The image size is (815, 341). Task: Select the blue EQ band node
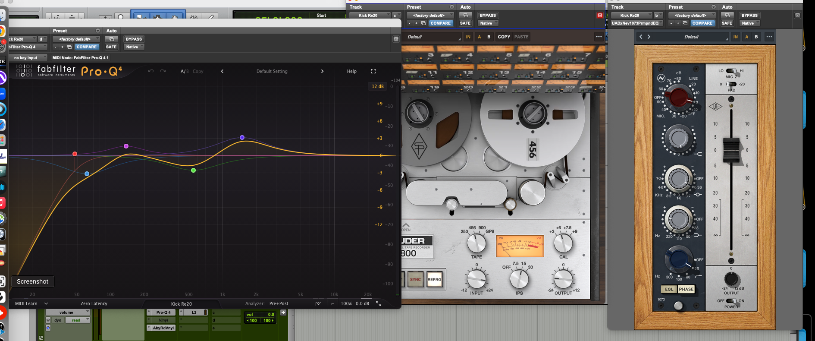pyautogui.click(x=87, y=174)
